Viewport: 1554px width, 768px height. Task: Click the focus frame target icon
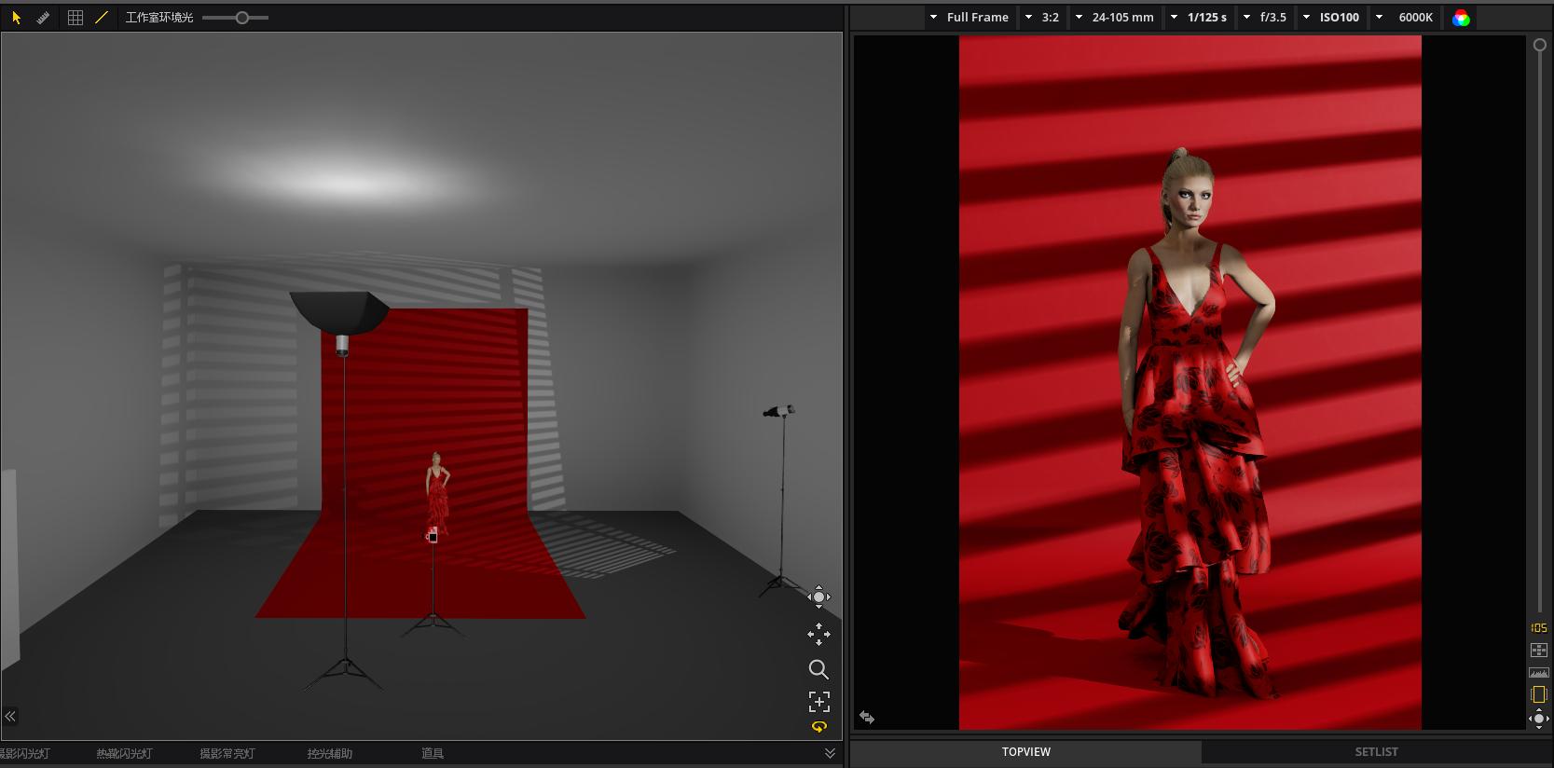pyautogui.click(x=818, y=702)
